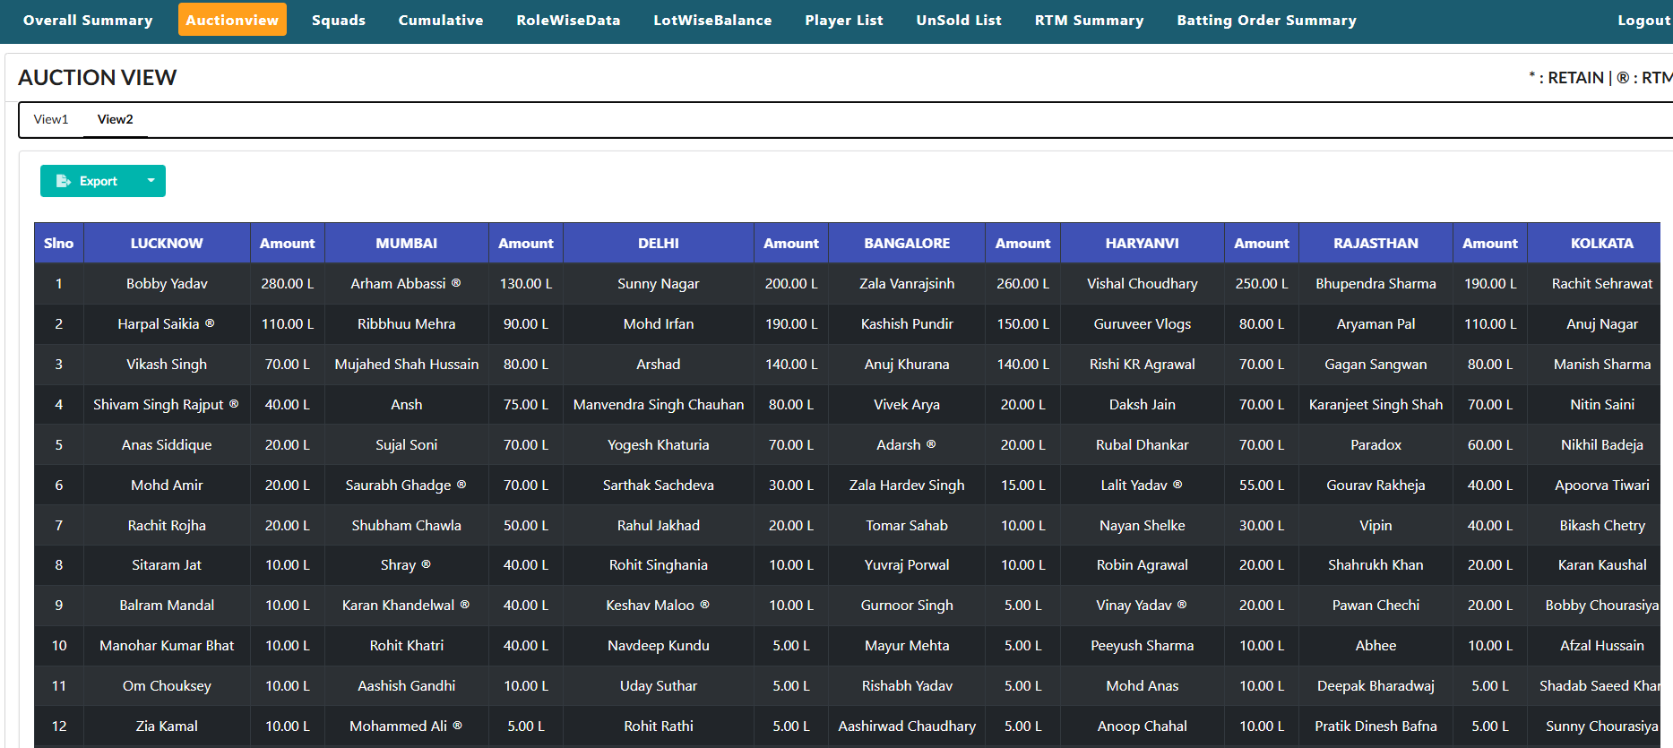Image resolution: width=1673 pixels, height=748 pixels.
Task: Click the MUMBAI column header
Action: (x=407, y=243)
